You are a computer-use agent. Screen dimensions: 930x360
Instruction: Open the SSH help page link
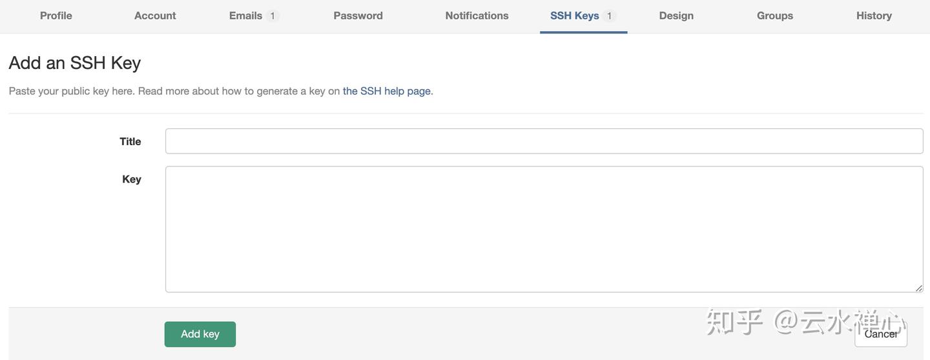coord(387,91)
